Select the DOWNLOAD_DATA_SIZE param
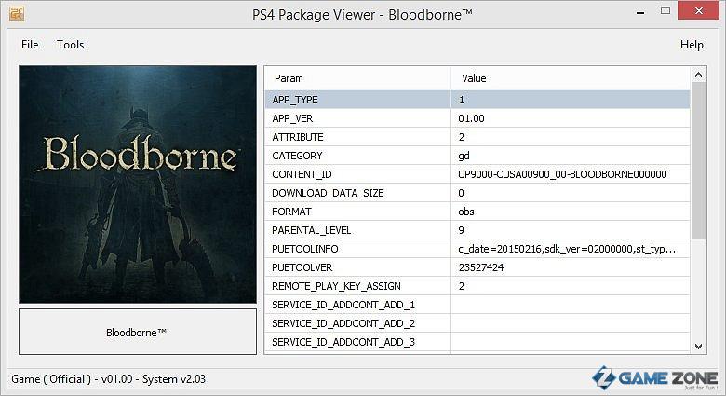Viewport: 726px width, 396px height. [328, 193]
